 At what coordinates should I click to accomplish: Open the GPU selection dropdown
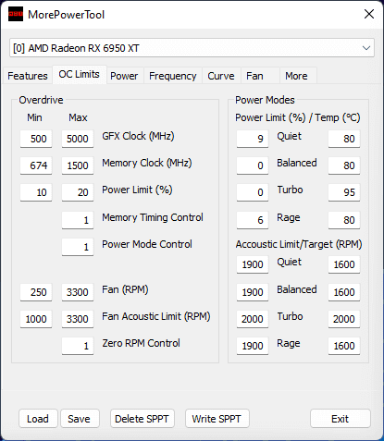[x=192, y=48]
